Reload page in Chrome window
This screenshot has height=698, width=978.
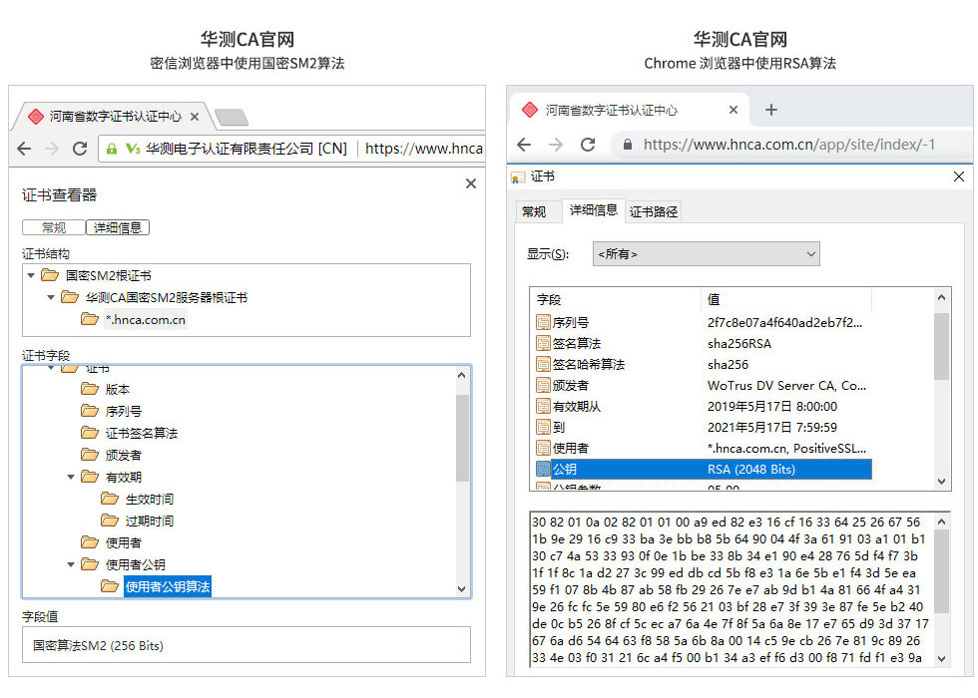coord(588,145)
